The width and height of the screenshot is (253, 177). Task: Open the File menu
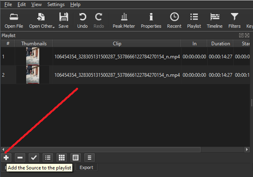pyautogui.click(x=8, y=4)
